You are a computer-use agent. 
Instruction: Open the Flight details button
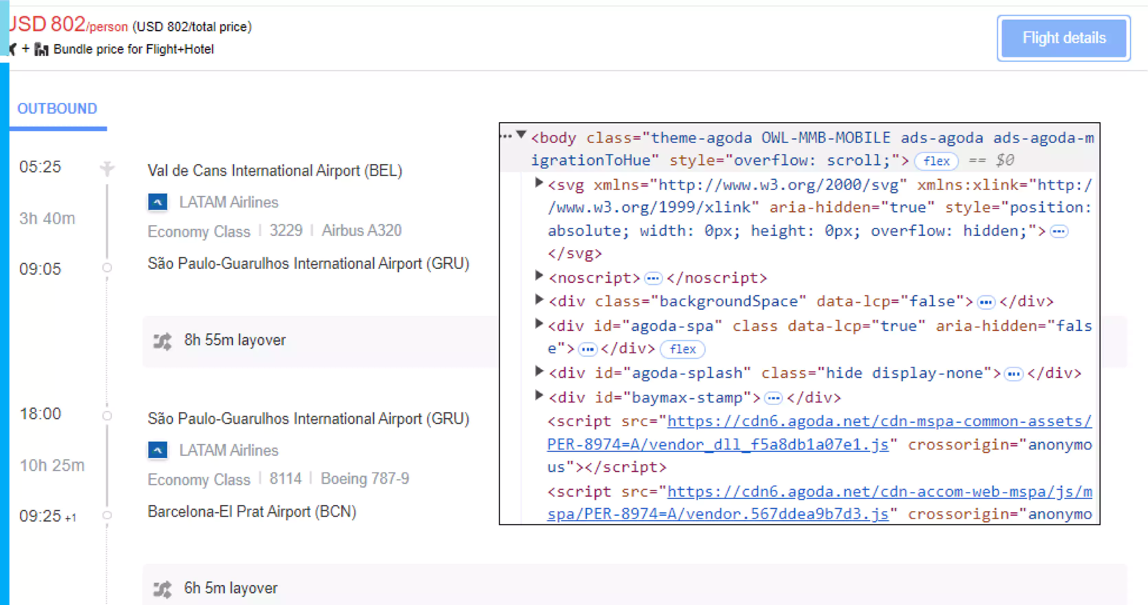(1064, 38)
